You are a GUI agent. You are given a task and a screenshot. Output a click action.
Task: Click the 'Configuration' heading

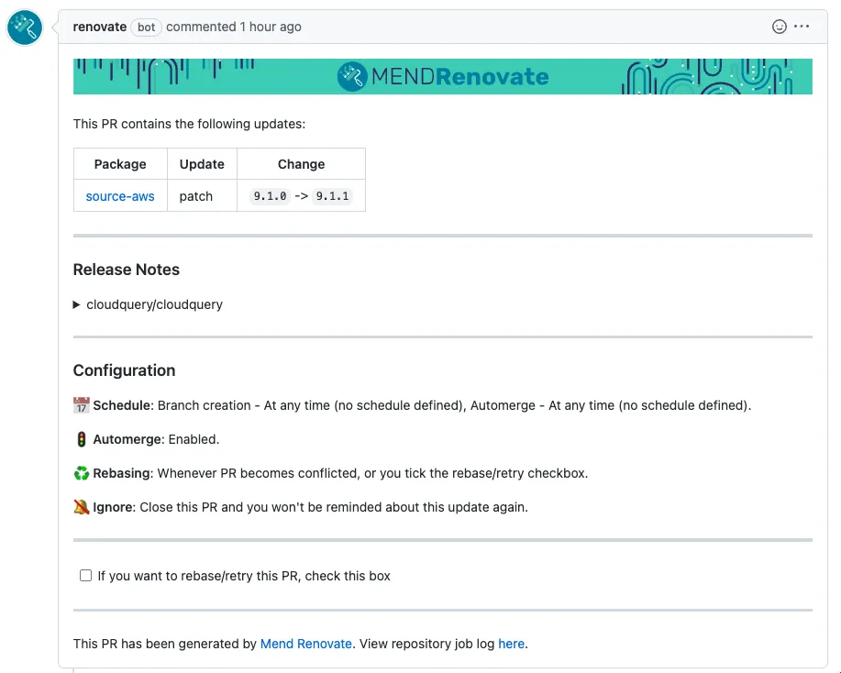[124, 370]
